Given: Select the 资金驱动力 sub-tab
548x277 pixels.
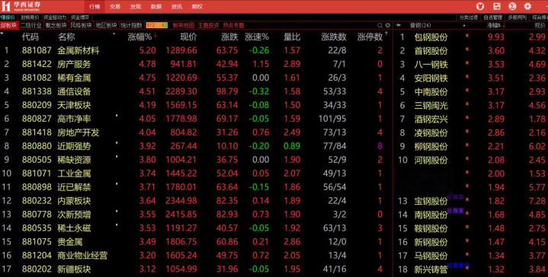Looking at the screenshot, I should 55,18.
